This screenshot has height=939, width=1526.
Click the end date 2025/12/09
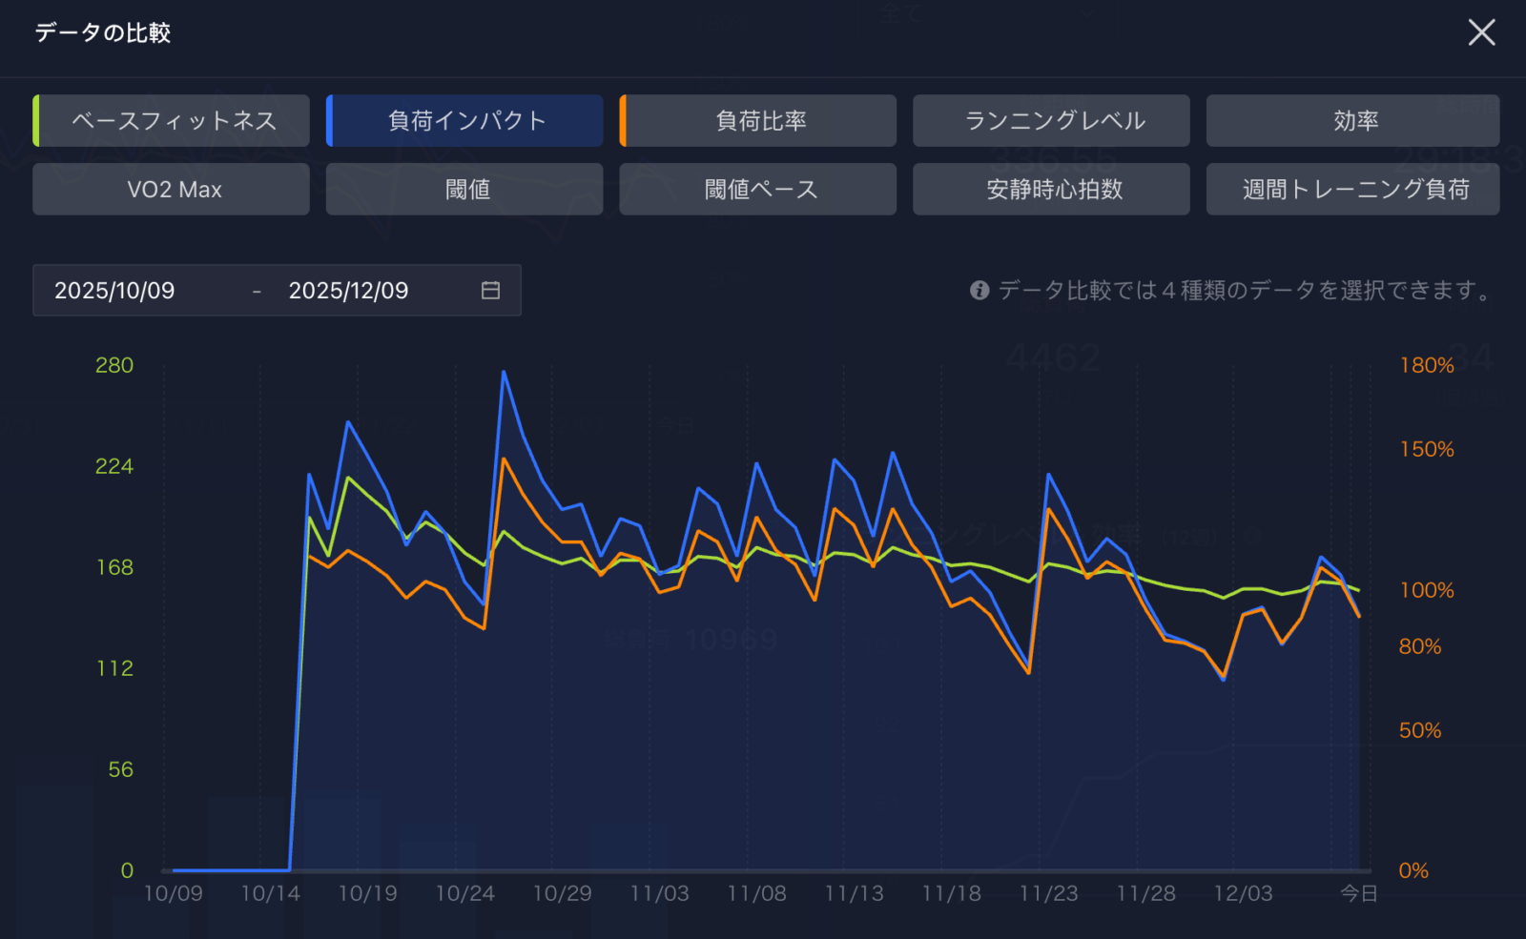pyautogui.click(x=348, y=291)
